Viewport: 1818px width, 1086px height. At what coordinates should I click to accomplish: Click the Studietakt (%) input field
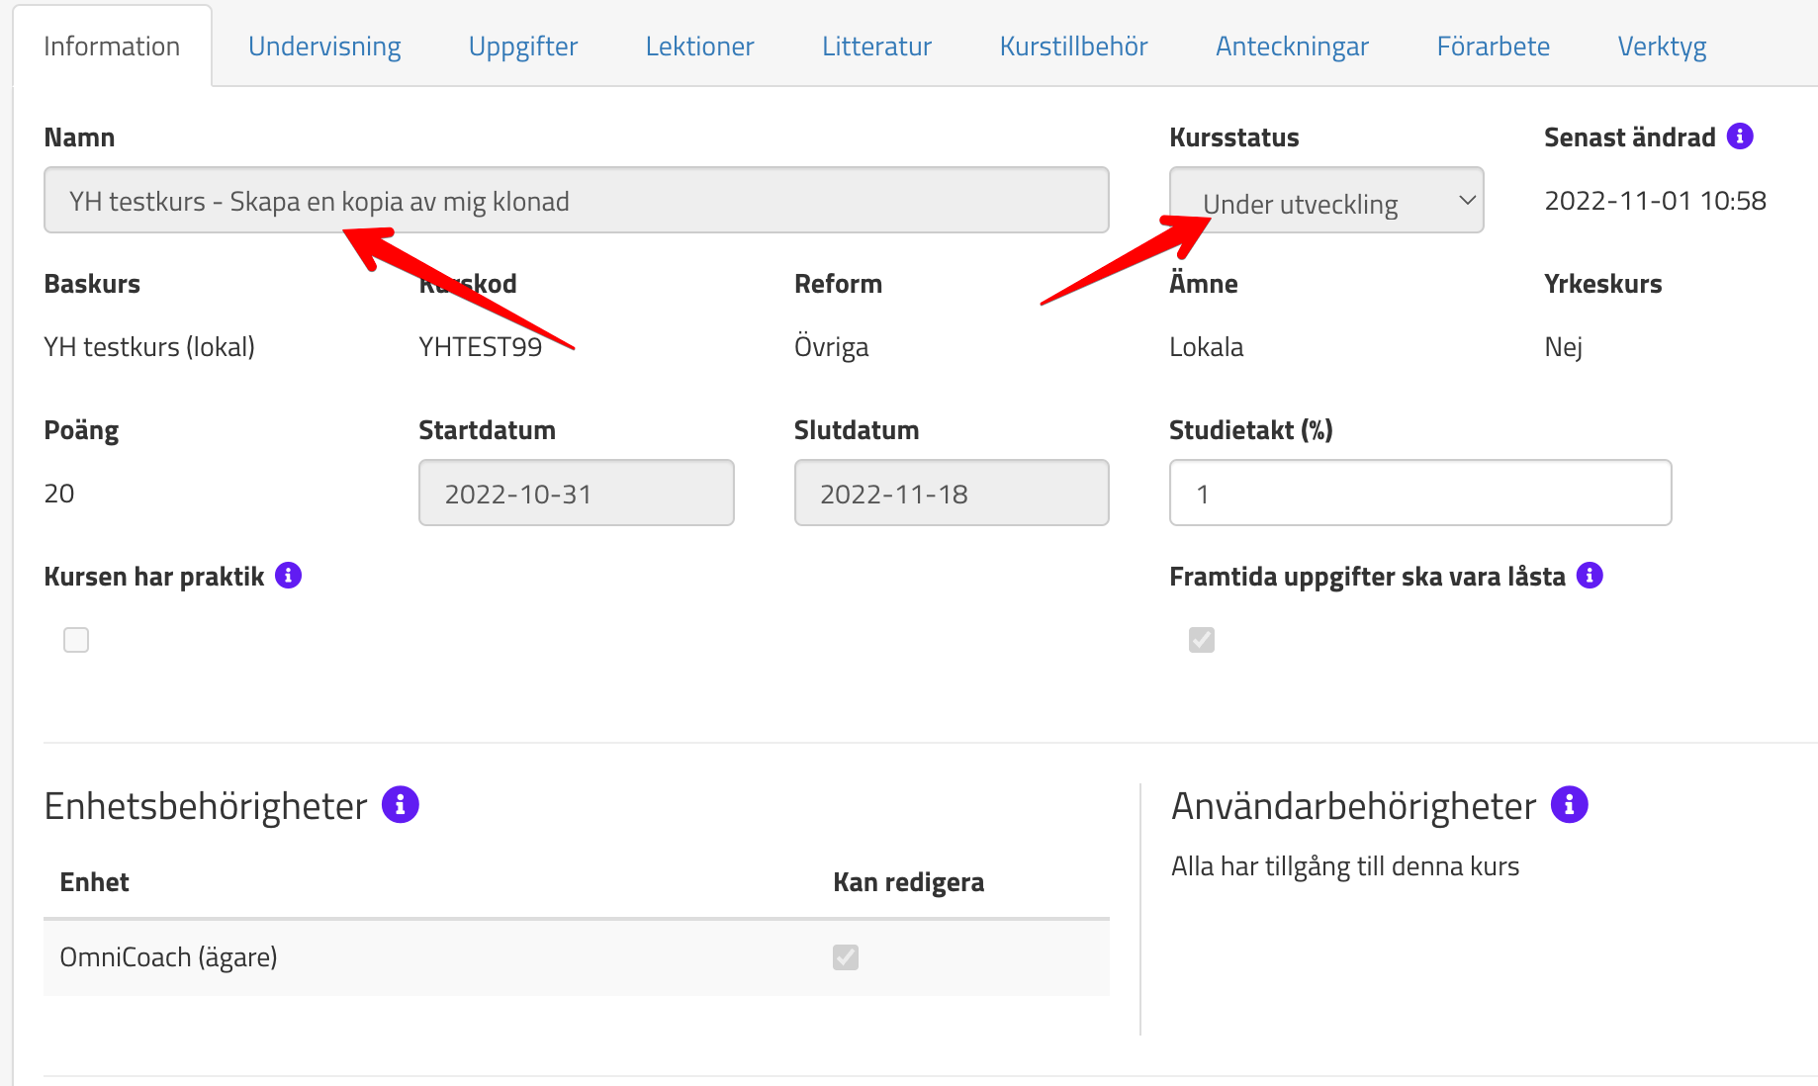(x=1419, y=493)
